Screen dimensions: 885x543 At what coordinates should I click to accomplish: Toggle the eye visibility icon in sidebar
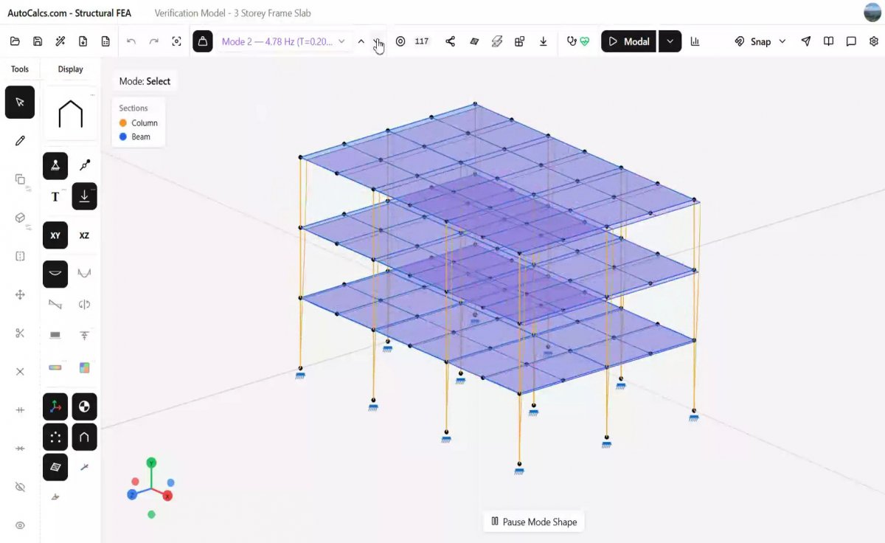pos(20,525)
